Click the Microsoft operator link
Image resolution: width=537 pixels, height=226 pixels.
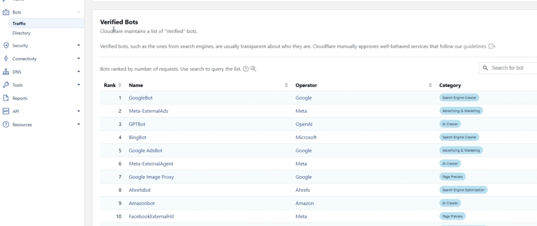pyautogui.click(x=306, y=137)
